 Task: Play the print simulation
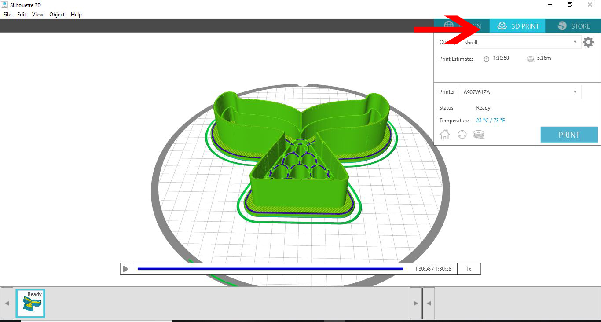point(126,269)
